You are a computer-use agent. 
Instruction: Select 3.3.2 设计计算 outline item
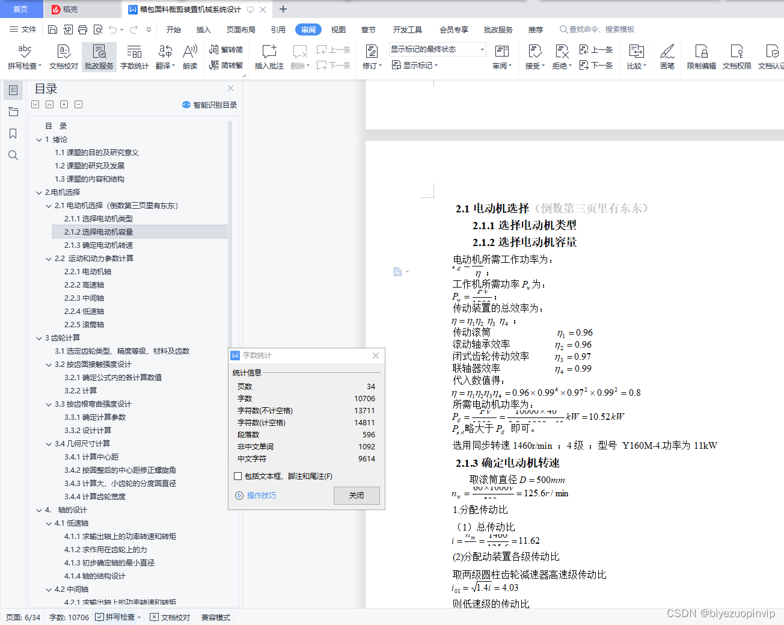pyautogui.click(x=88, y=431)
